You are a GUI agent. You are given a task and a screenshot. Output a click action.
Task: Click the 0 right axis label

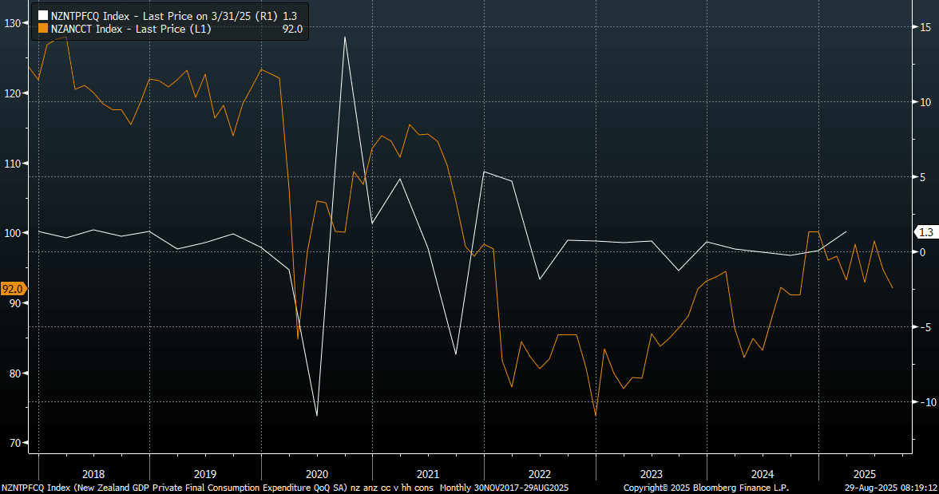click(x=923, y=252)
